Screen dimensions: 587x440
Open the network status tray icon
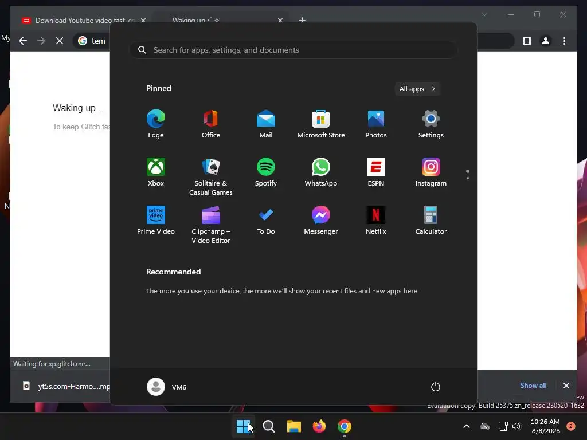[x=503, y=426]
